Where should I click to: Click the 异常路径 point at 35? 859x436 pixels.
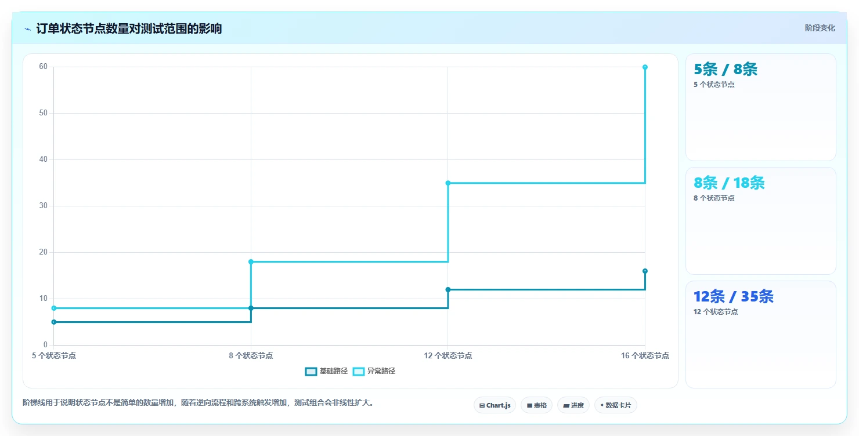click(x=448, y=183)
